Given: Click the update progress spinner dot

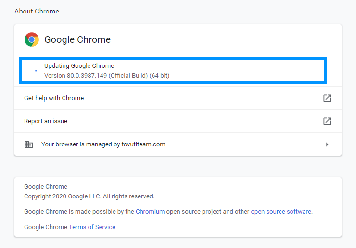Looking at the screenshot, I should coord(36,71).
